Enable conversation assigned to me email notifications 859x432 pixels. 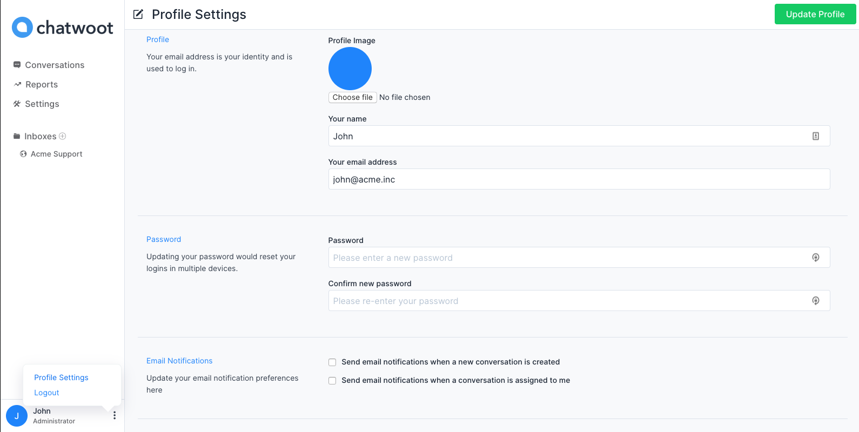click(x=332, y=381)
